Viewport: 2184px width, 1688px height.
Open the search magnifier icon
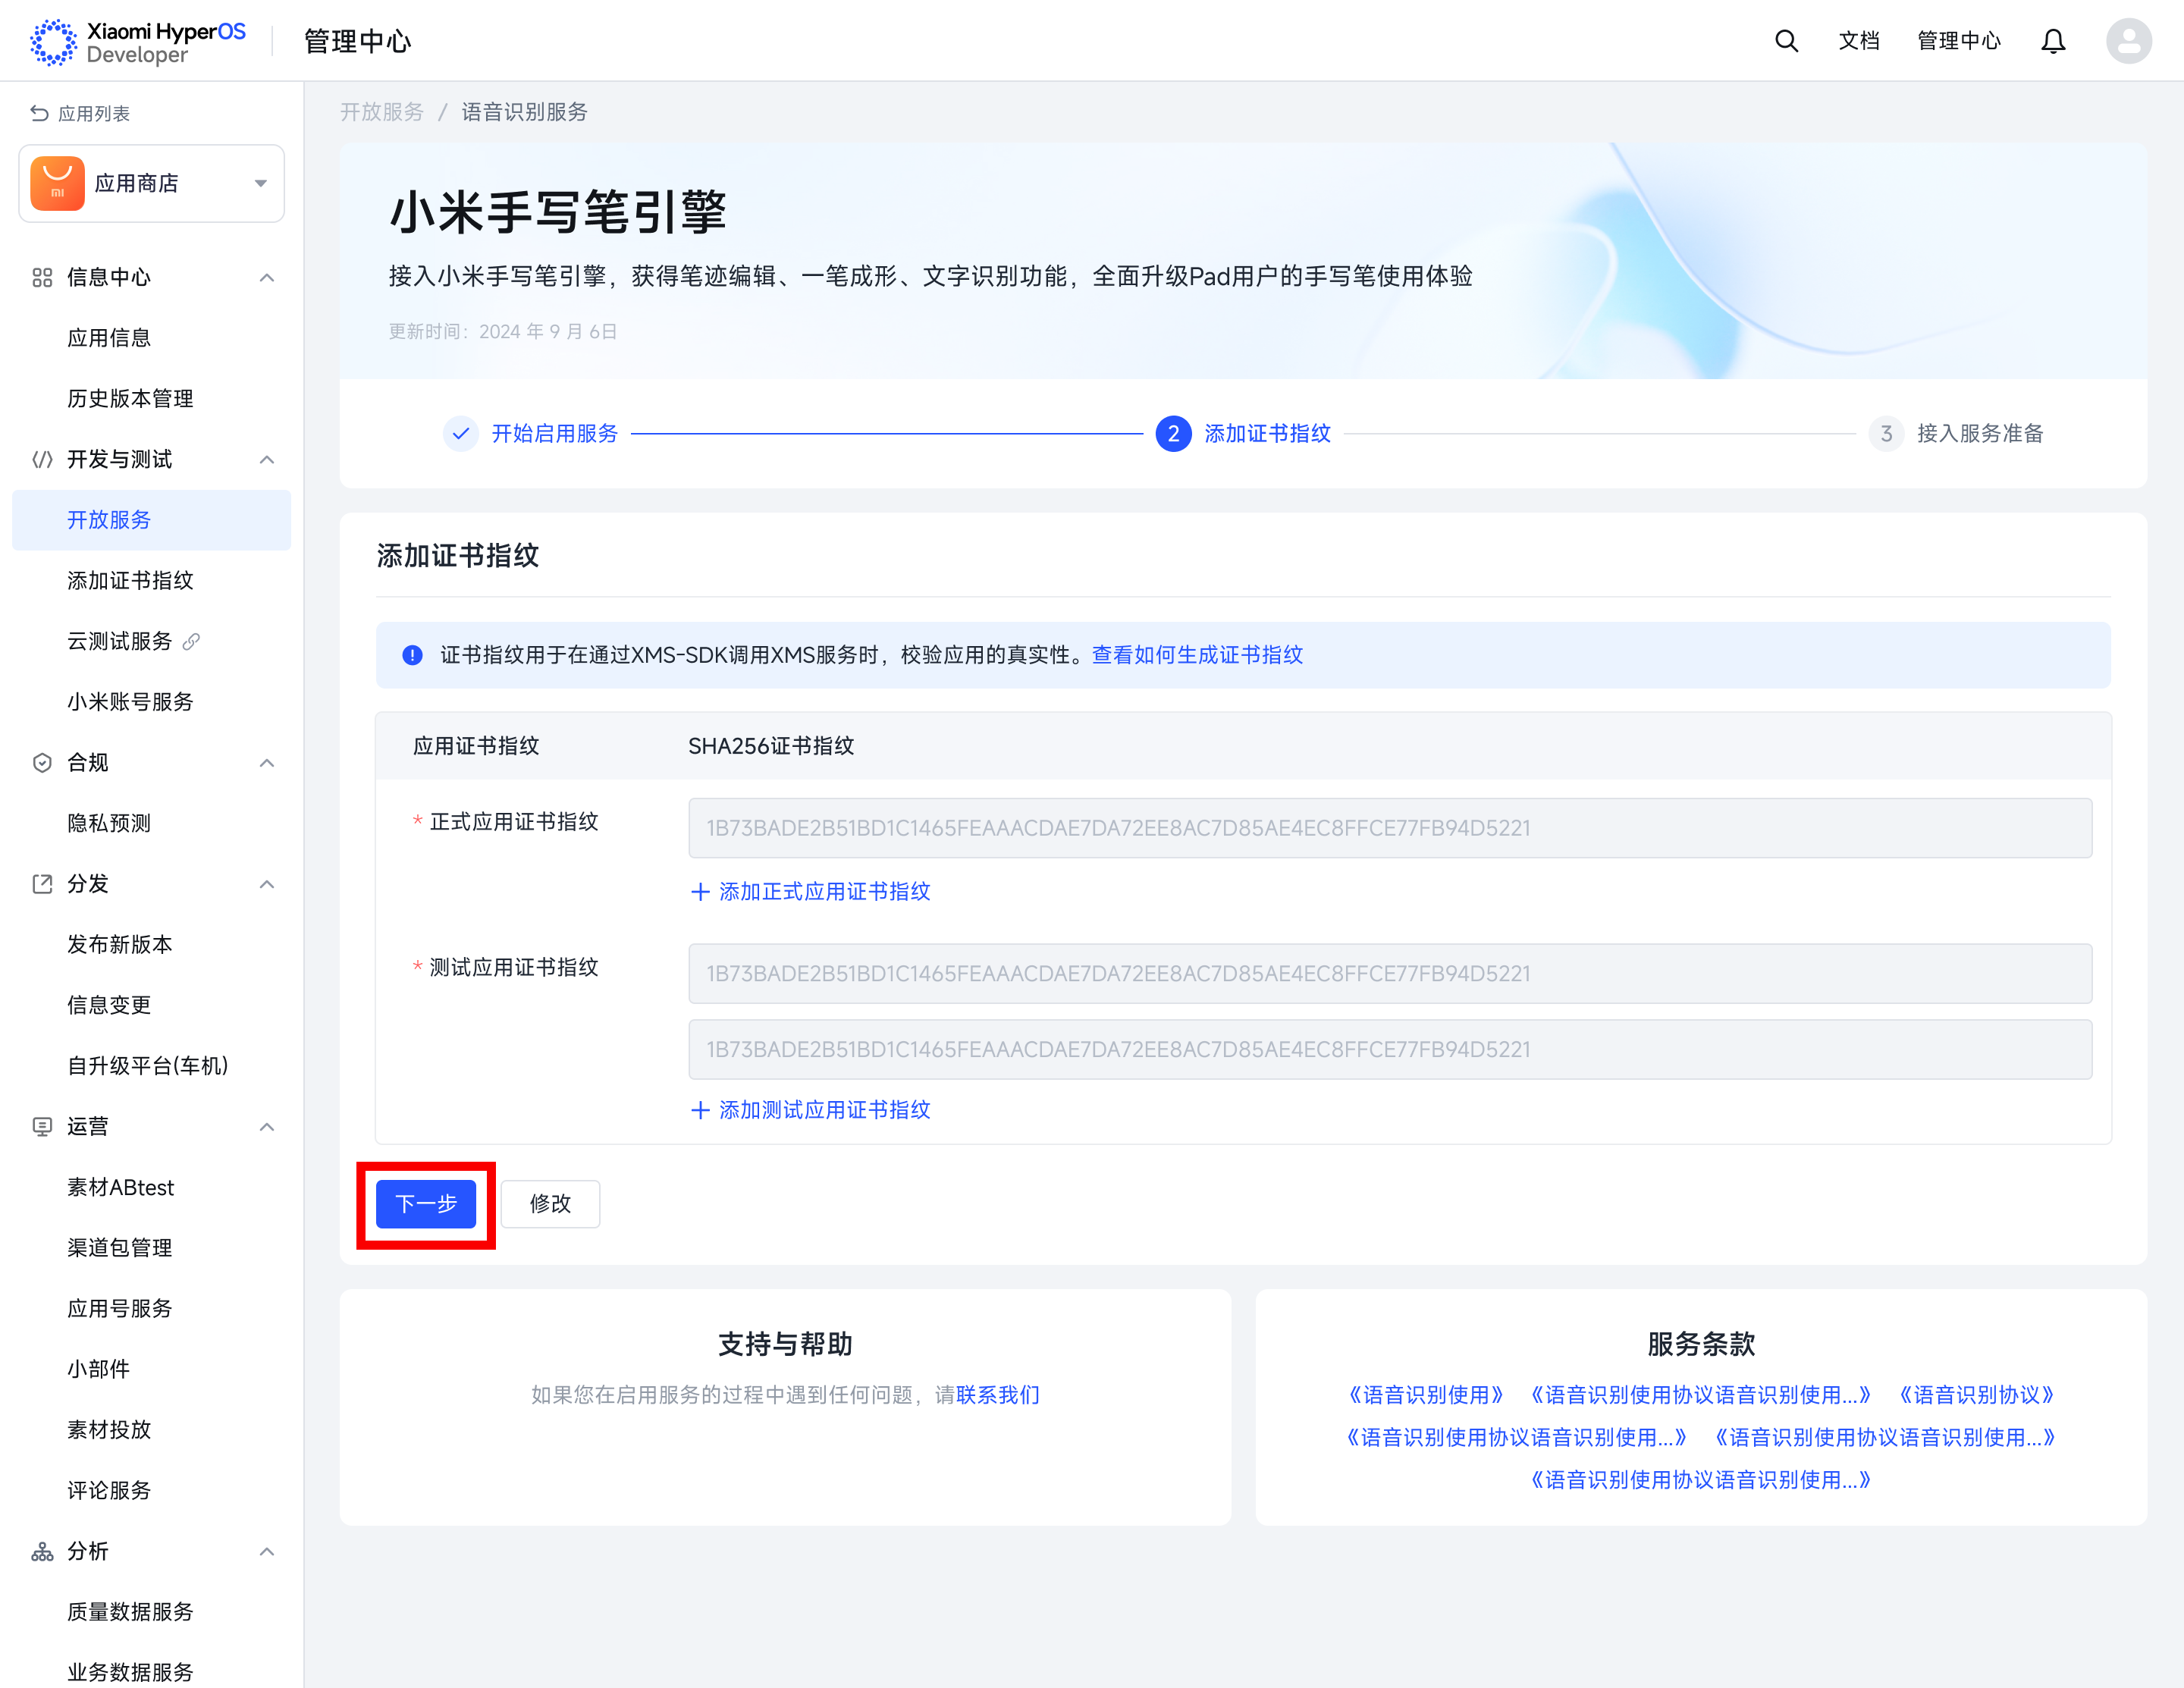pyautogui.click(x=1786, y=41)
